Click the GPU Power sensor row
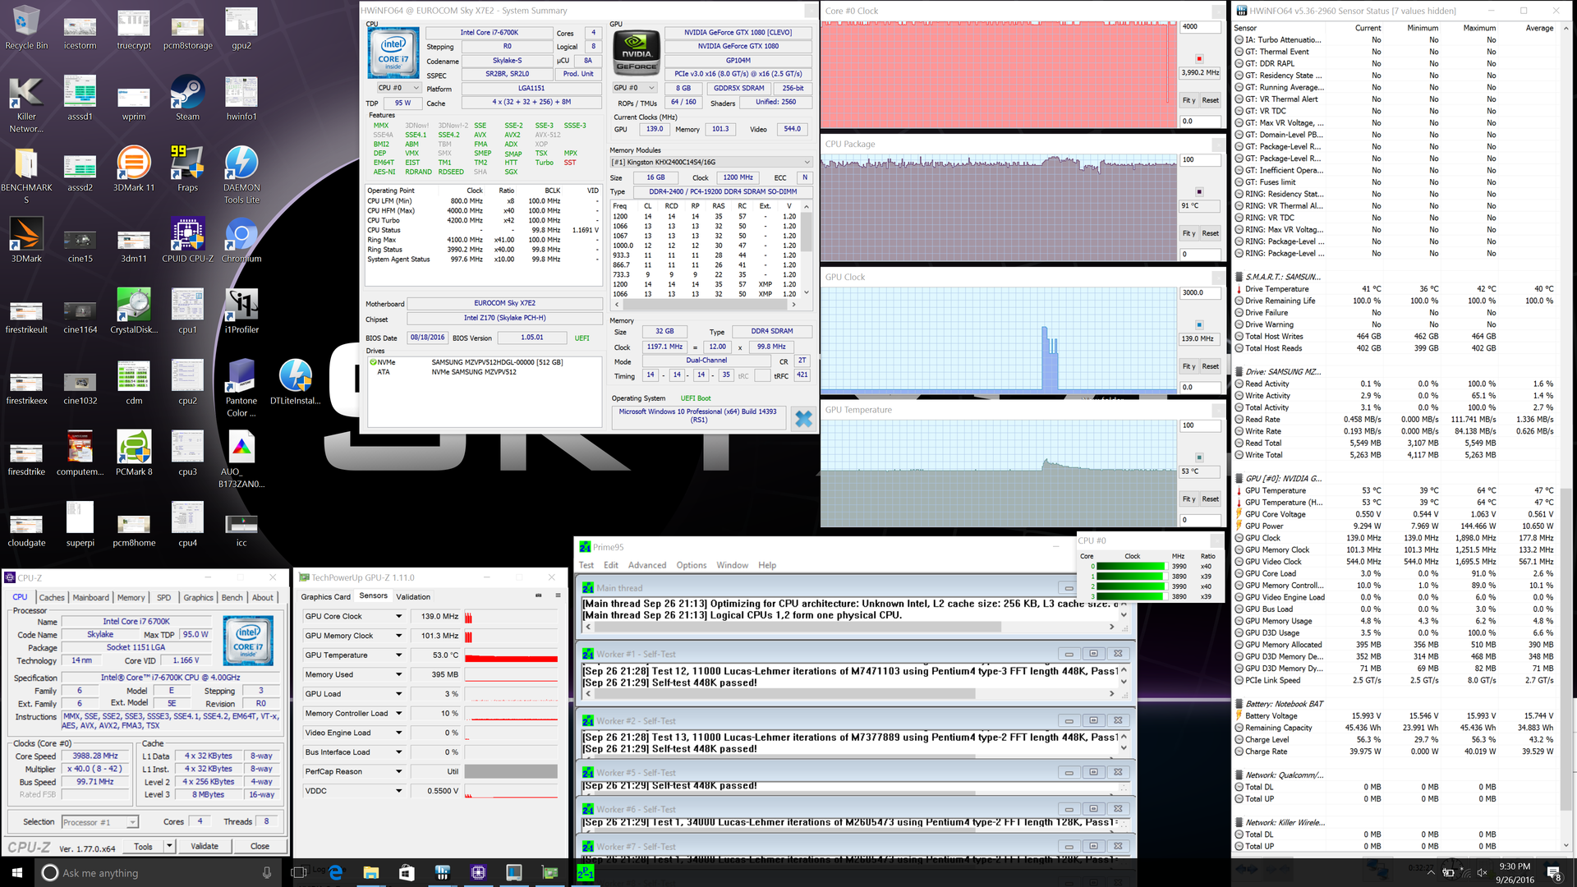This screenshot has width=1577, height=887. pos(1396,526)
